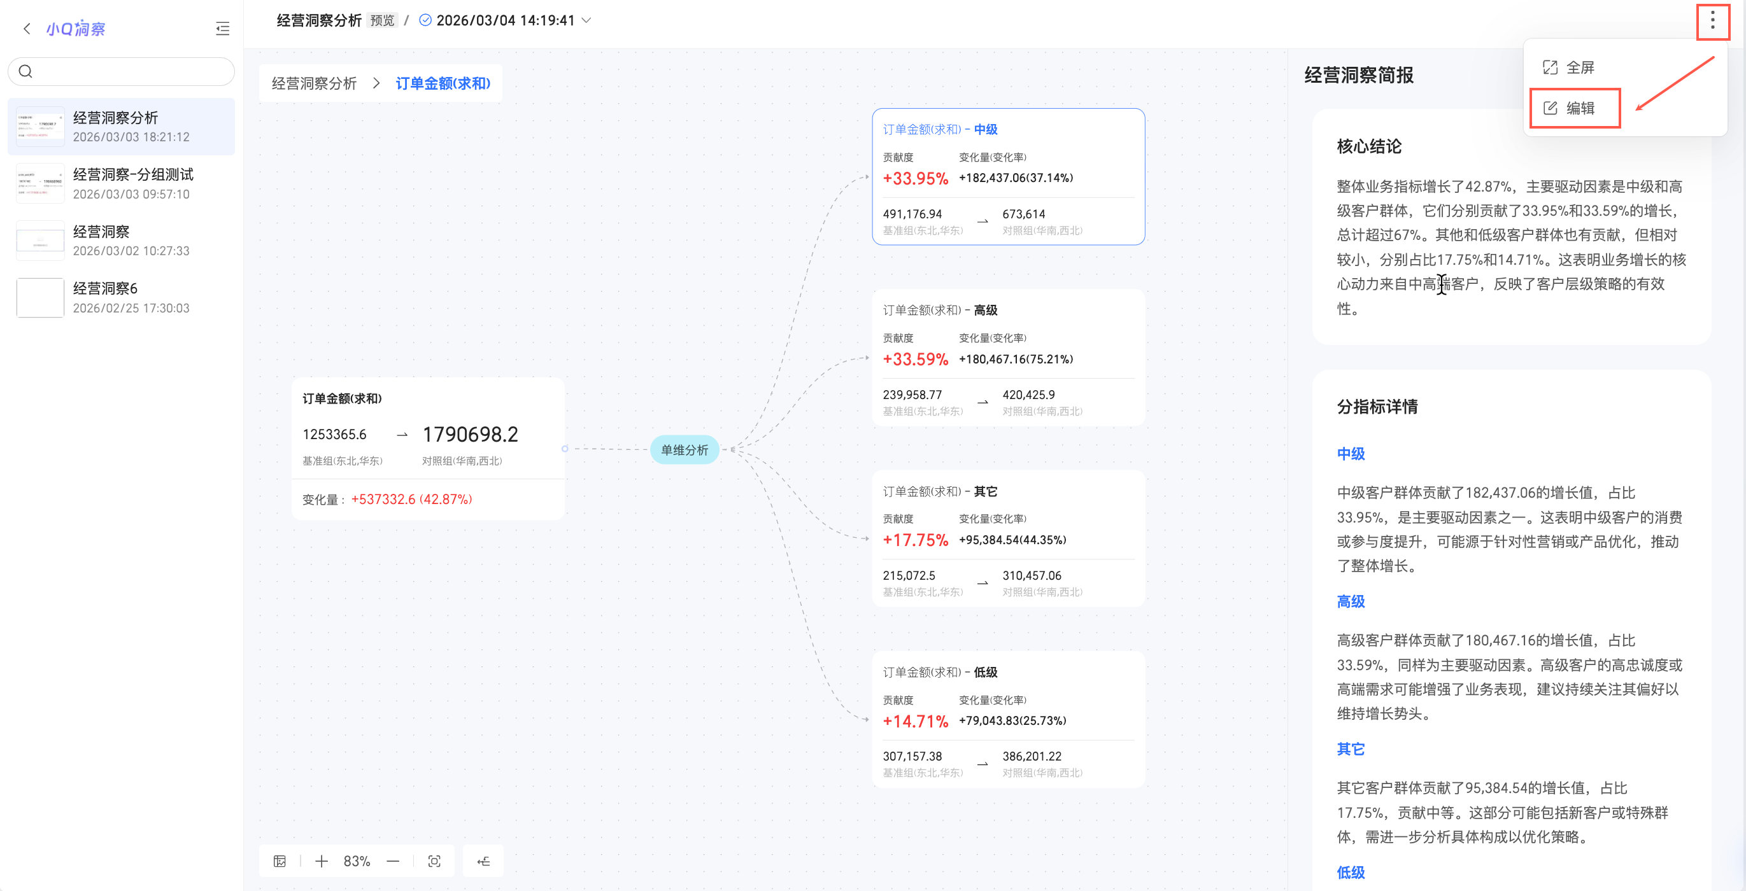Click the 中级 heading in 分指标详情
This screenshot has width=1746, height=891.
point(1350,454)
